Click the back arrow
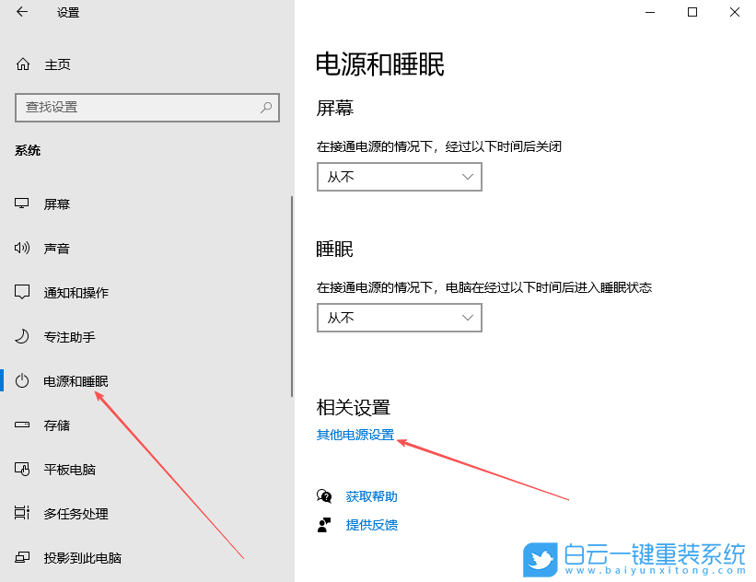This screenshot has height=582, width=756. pyautogui.click(x=19, y=13)
